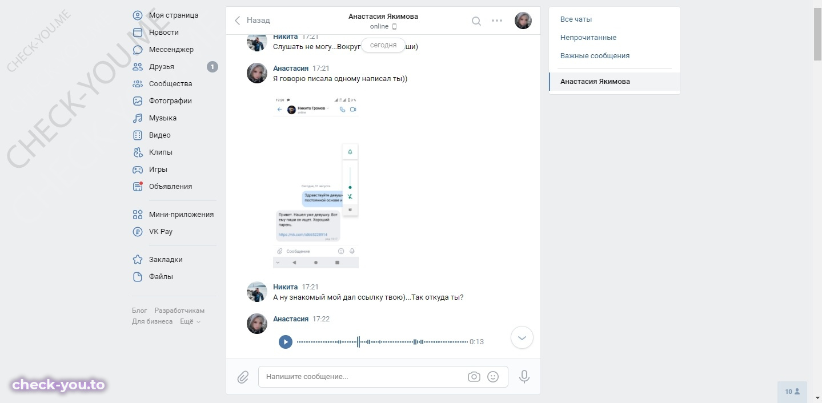
Task: Open the Фотографии photos icon
Action: (x=138, y=101)
